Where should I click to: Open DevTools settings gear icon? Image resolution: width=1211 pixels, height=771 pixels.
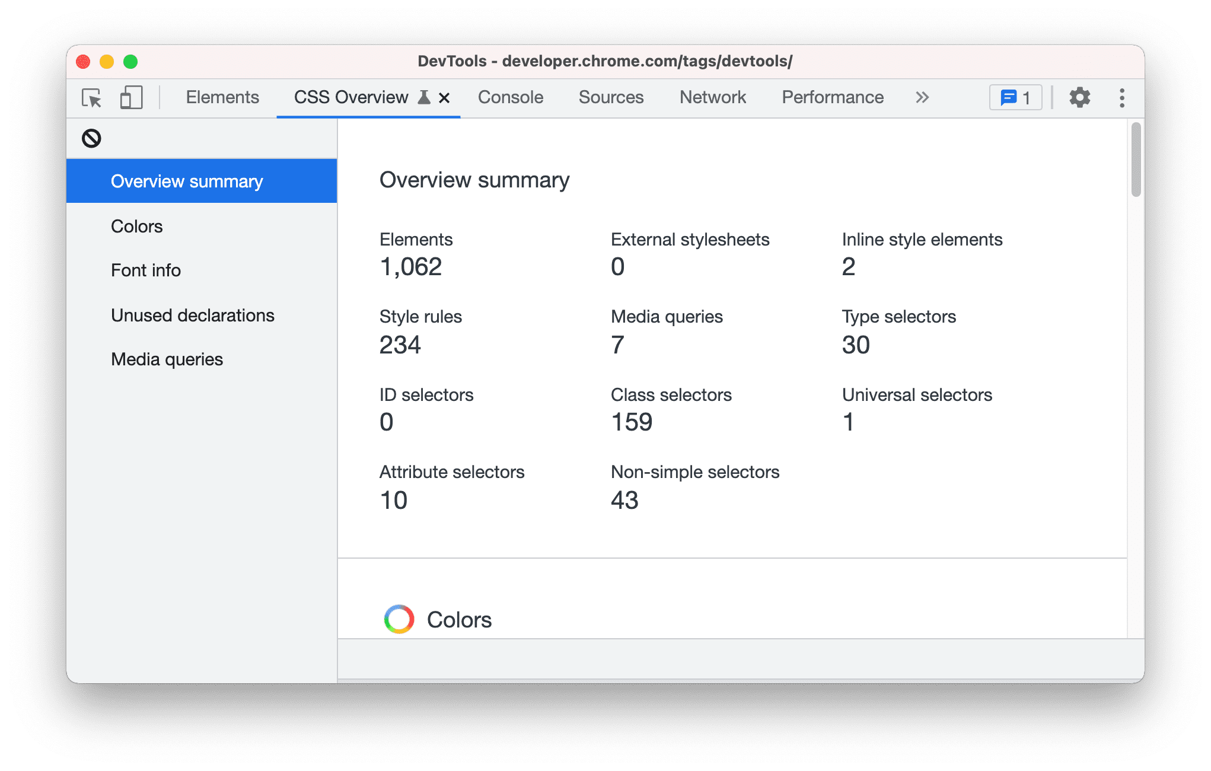[x=1081, y=98]
